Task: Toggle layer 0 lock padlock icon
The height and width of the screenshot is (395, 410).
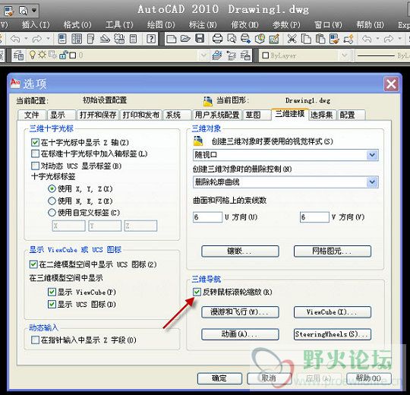Action: 63,55
